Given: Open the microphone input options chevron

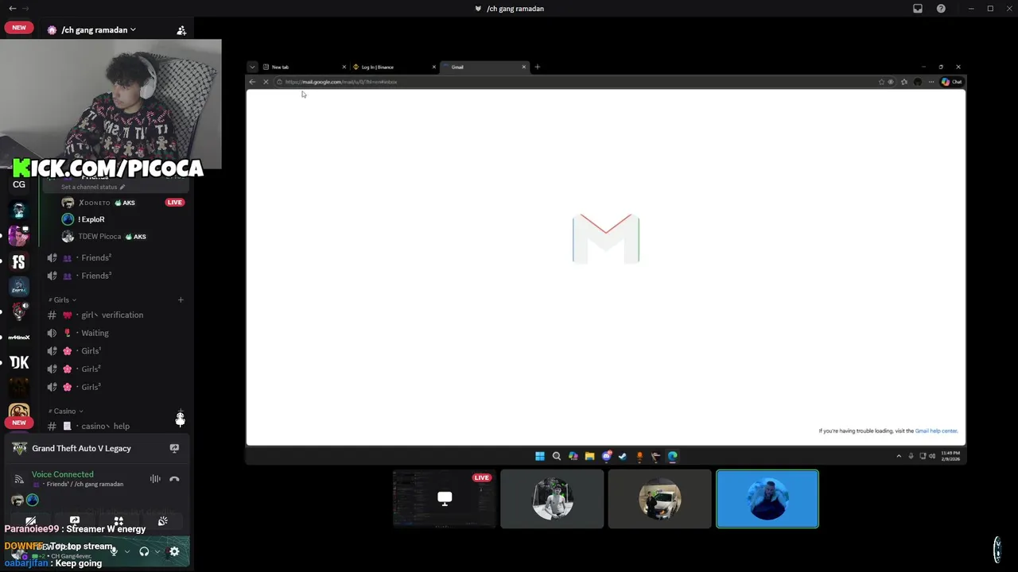Looking at the screenshot, I should 126,551.
